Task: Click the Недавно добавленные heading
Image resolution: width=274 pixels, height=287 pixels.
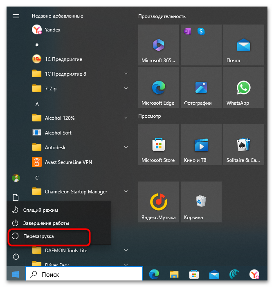Action: point(58,16)
